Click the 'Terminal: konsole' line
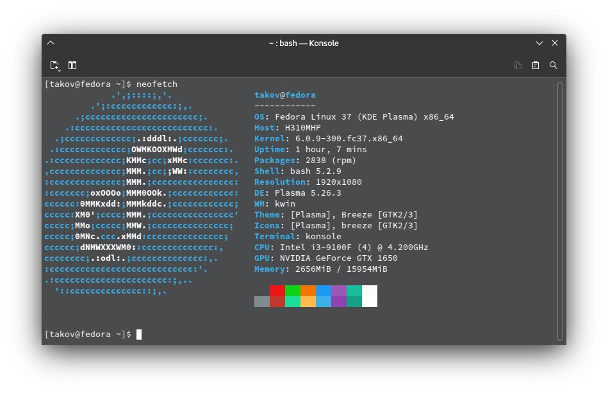This screenshot has width=608, height=394. coord(298,236)
